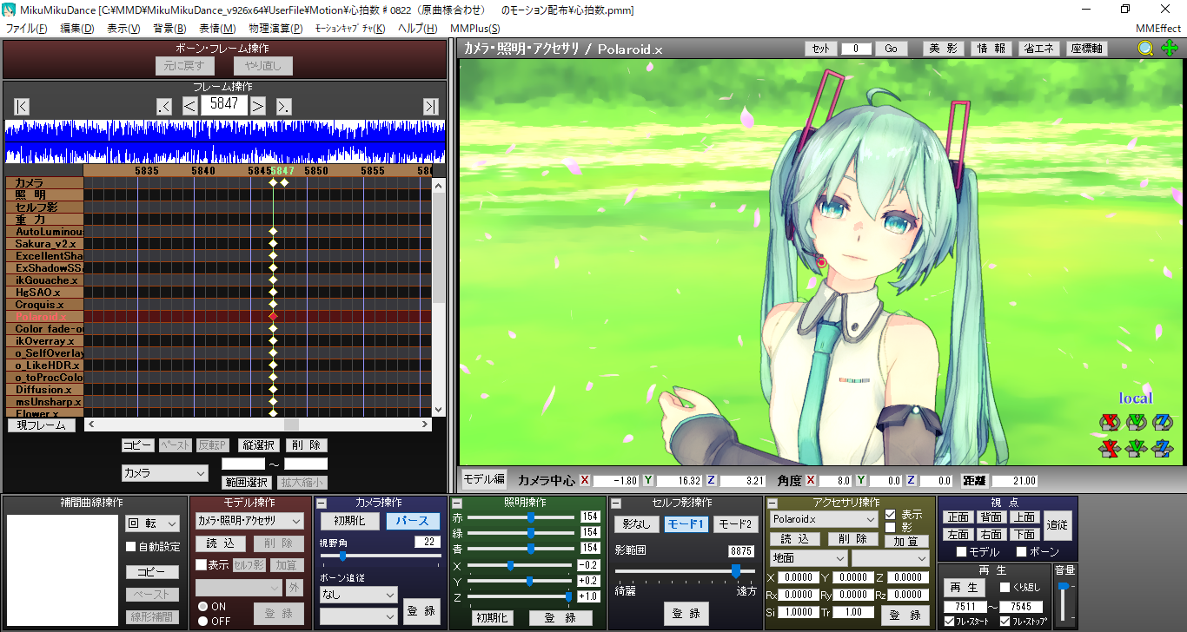Viewport: 1187px width, 632px height.
Task: Step back one frame (<) button
Action: coord(190,106)
